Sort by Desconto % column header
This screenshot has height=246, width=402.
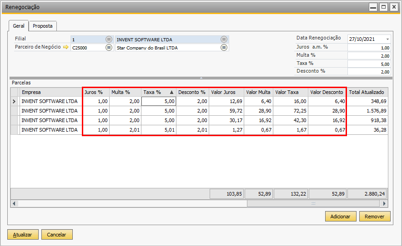[x=192, y=92]
